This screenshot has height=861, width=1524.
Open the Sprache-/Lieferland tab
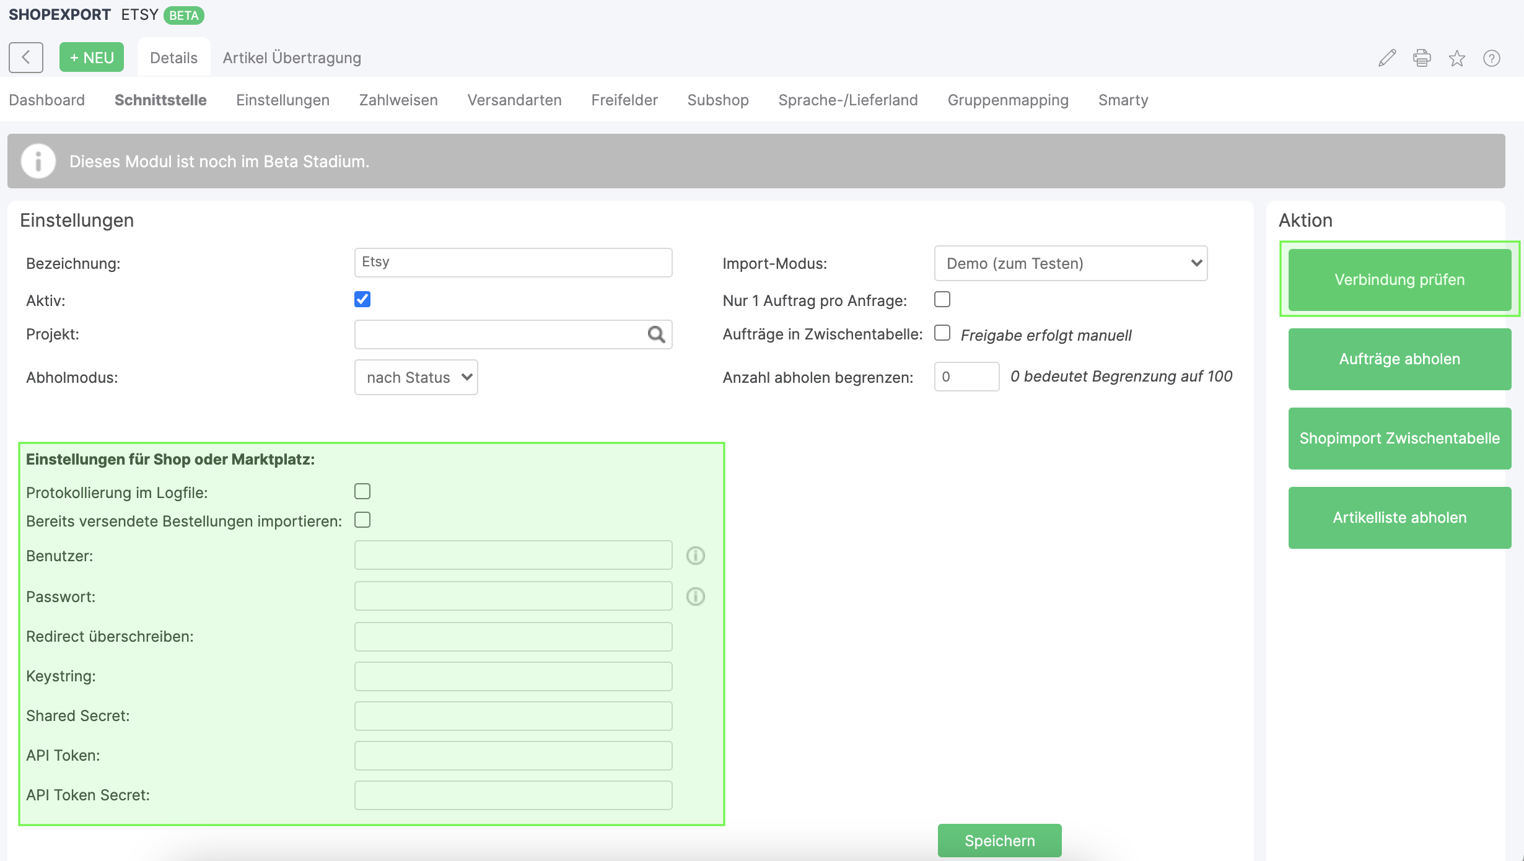tap(848, 100)
